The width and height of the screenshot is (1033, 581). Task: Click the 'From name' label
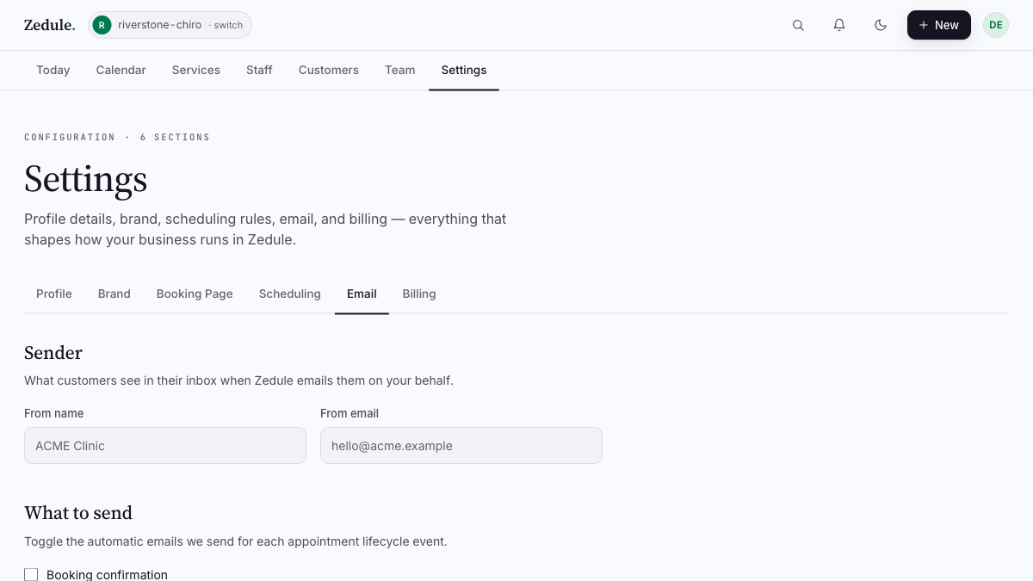pos(54,413)
